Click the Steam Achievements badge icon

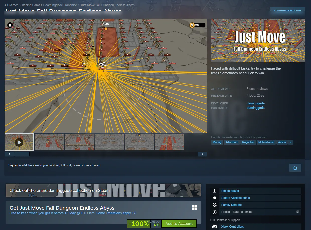[x=214, y=198]
